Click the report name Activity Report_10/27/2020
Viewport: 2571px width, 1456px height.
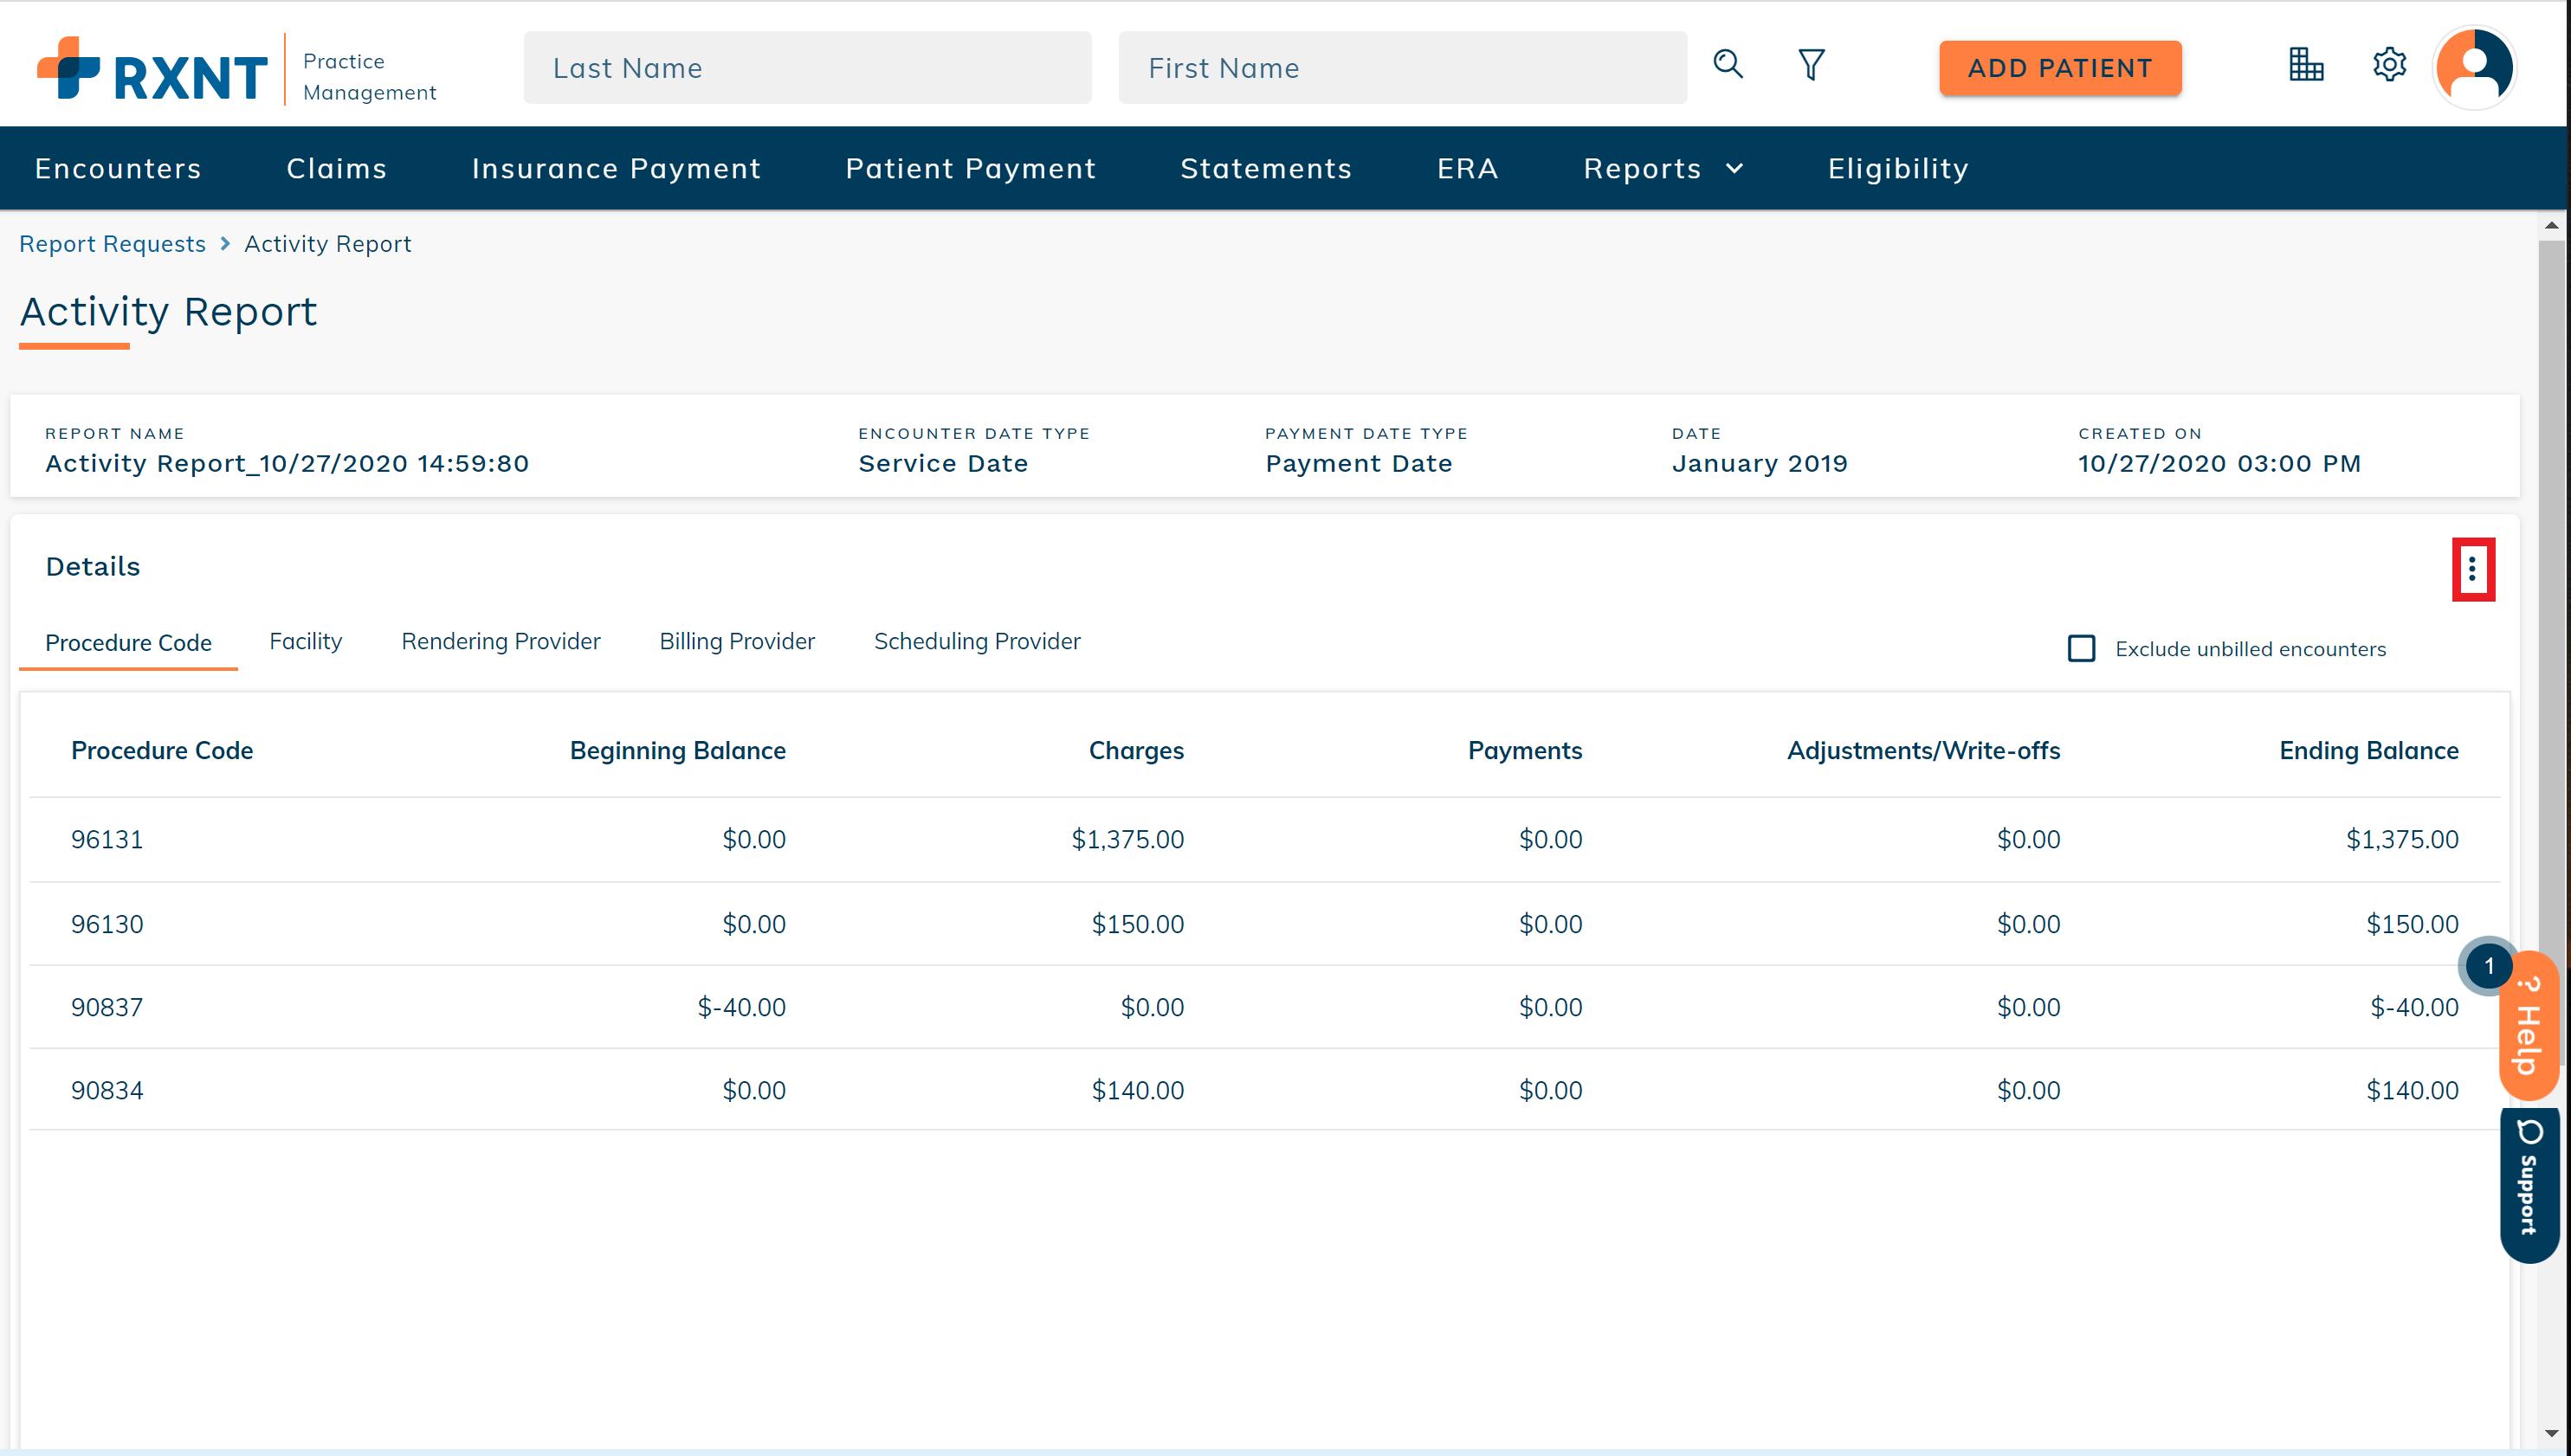point(286,463)
